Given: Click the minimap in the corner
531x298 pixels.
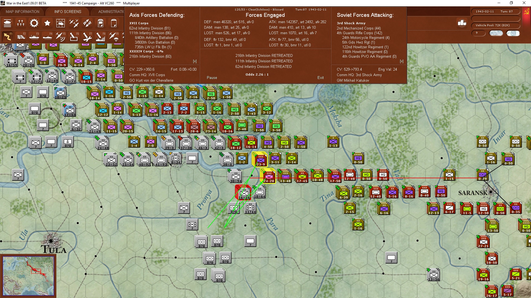Looking at the screenshot, I should [28, 276].
